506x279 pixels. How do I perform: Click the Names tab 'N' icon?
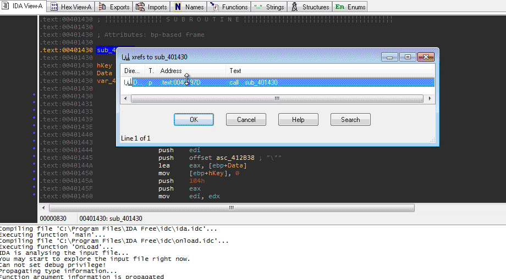(178, 7)
